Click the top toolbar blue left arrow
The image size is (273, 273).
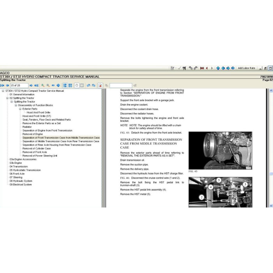223,68
